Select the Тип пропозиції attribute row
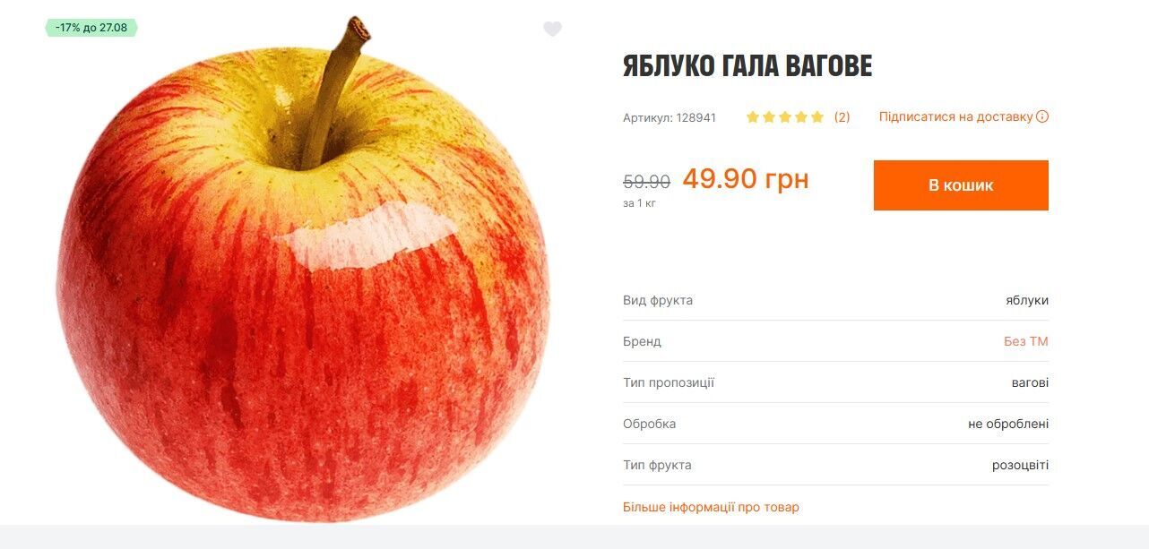The height and width of the screenshot is (549, 1149). (x=835, y=382)
